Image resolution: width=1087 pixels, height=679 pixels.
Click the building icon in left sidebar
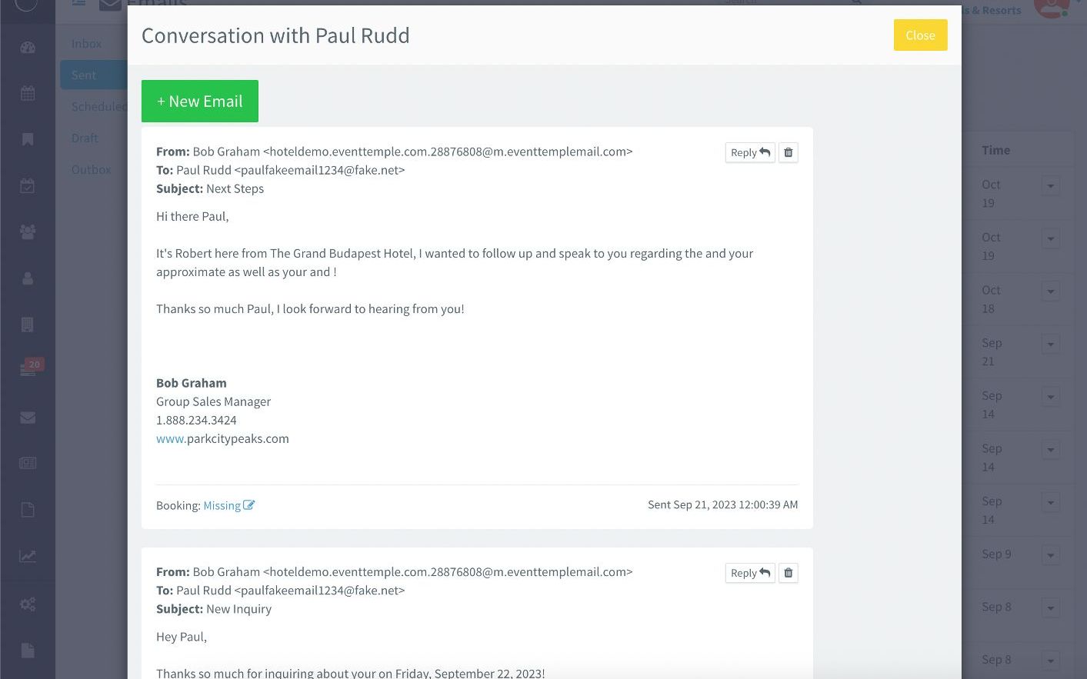28,325
